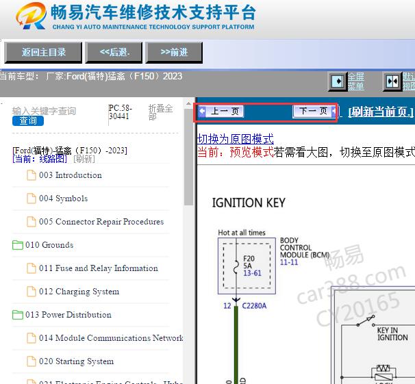The image size is (415, 384).
Task: Expand the 010 Grounds folder
Action: [49, 245]
